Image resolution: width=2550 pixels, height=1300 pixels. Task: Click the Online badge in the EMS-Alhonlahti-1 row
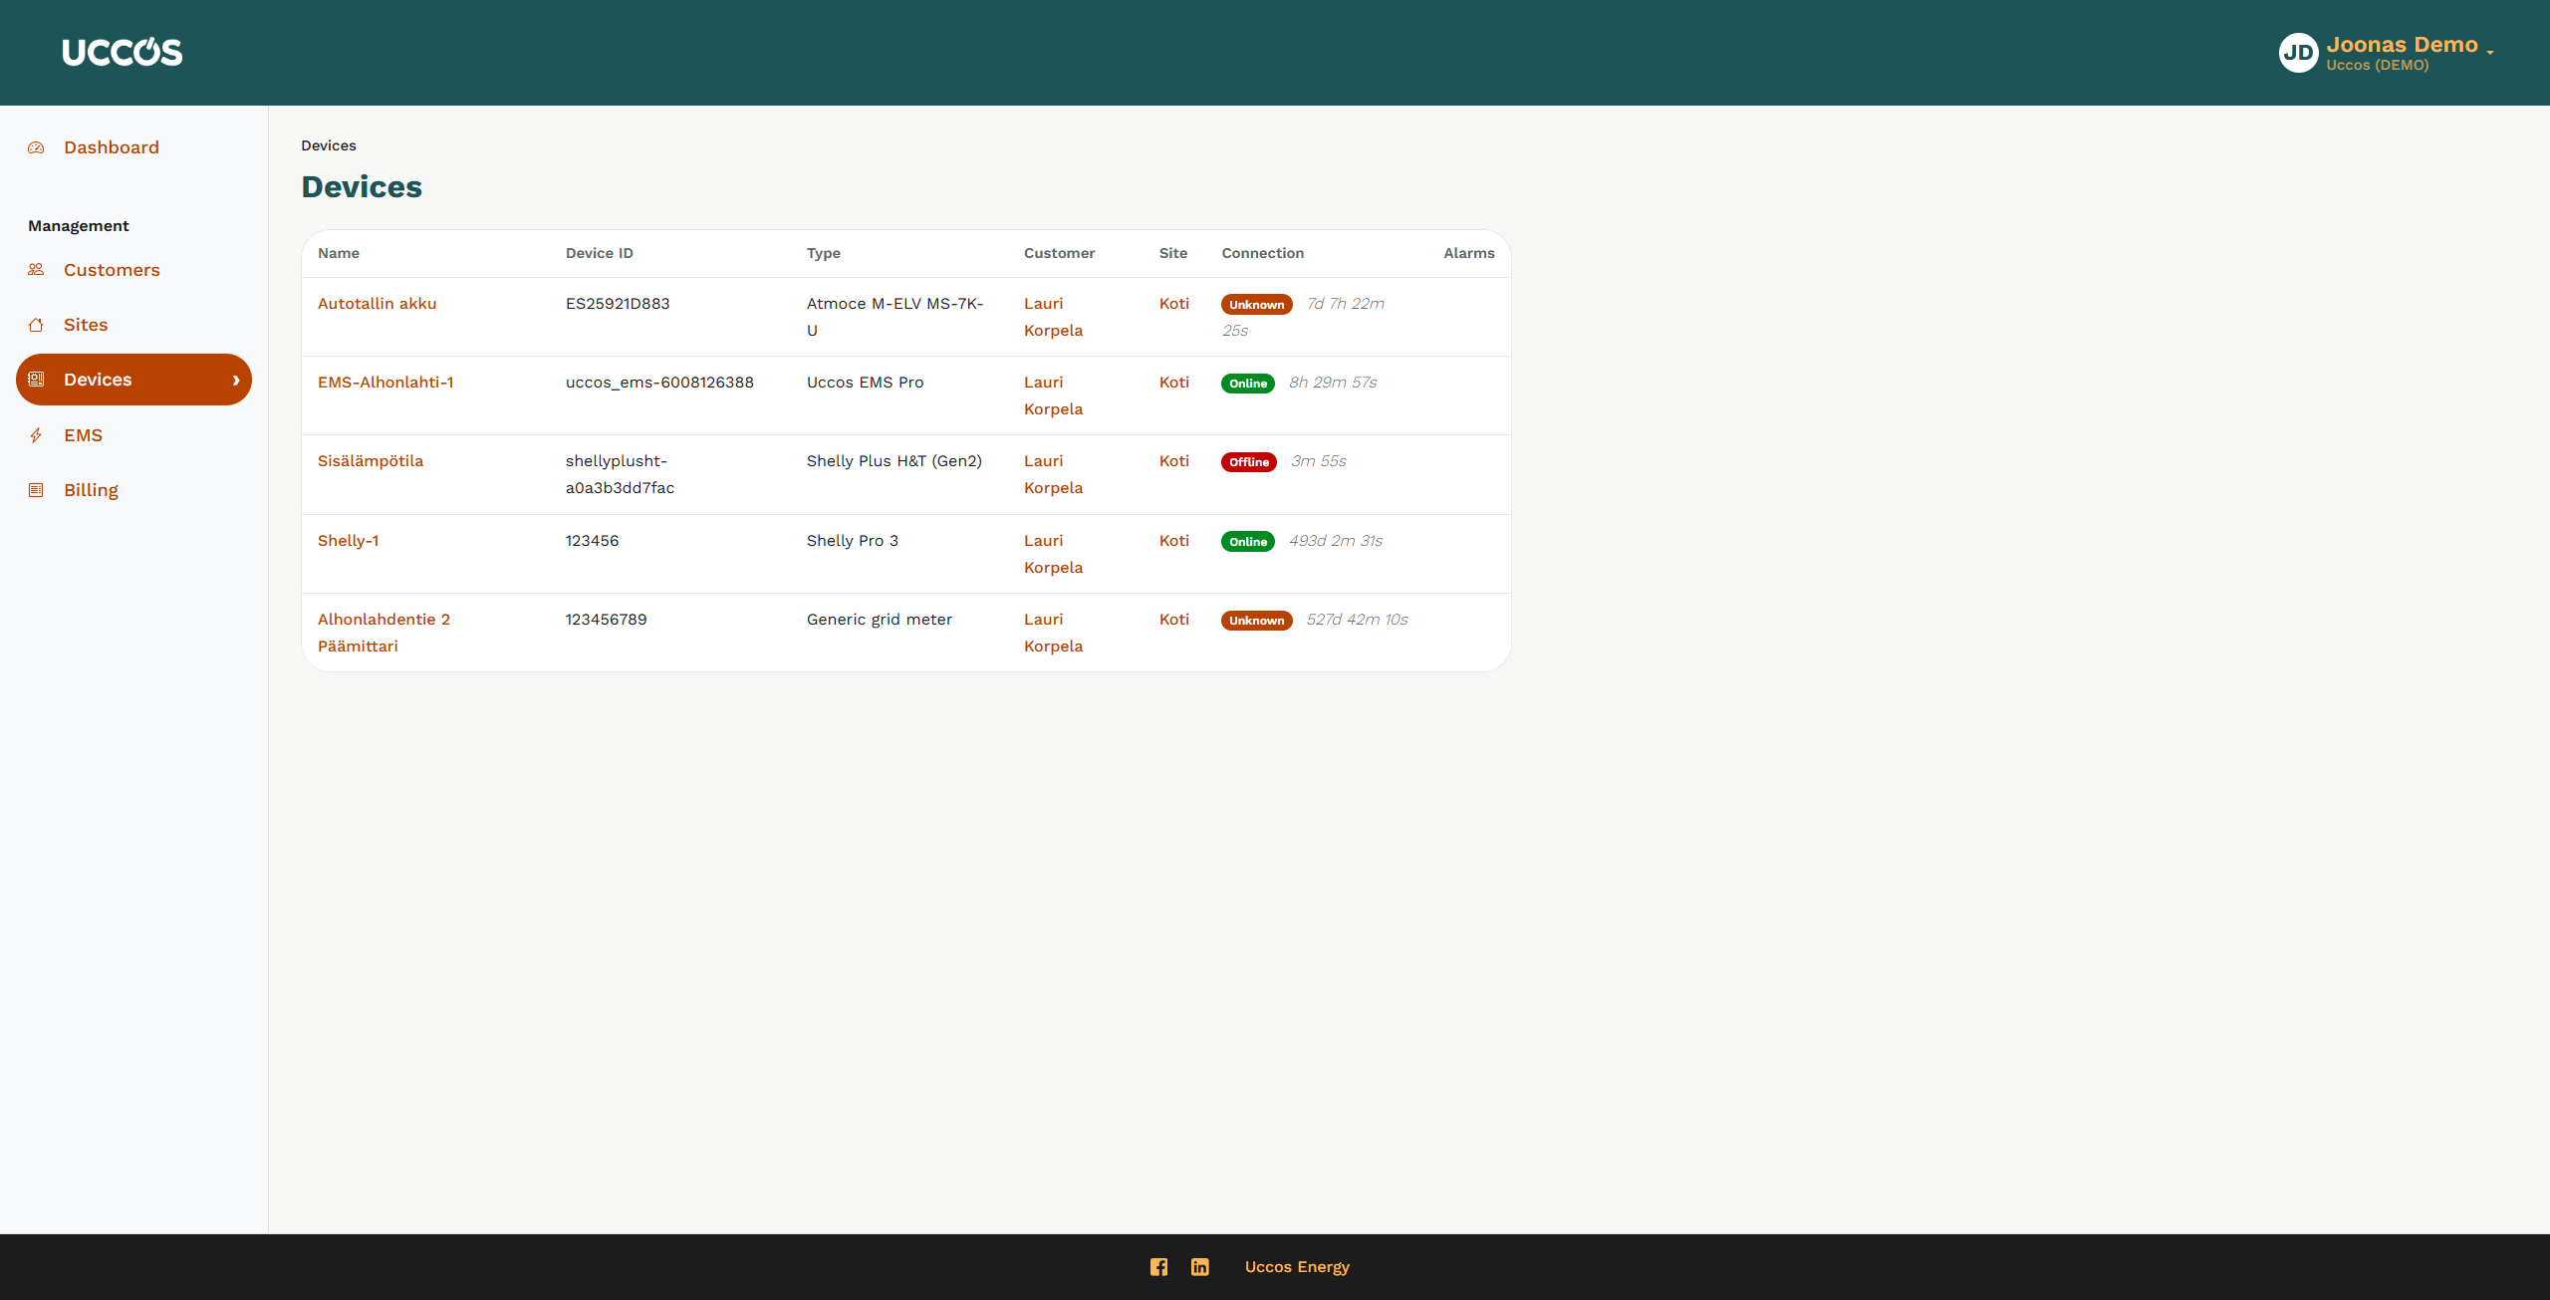[1248, 384]
